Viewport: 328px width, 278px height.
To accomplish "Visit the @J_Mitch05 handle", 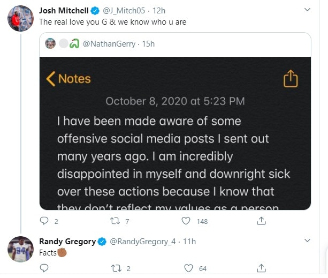I will [x=124, y=11].
